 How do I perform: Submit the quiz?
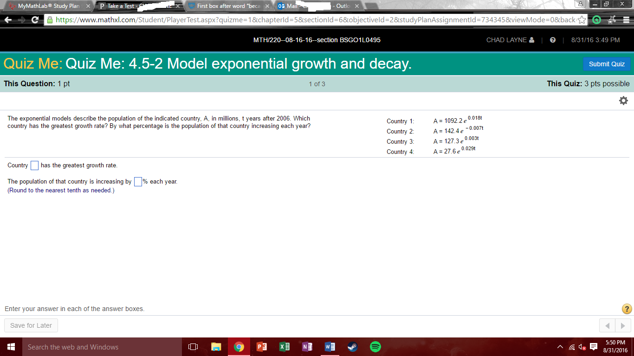(x=606, y=64)
